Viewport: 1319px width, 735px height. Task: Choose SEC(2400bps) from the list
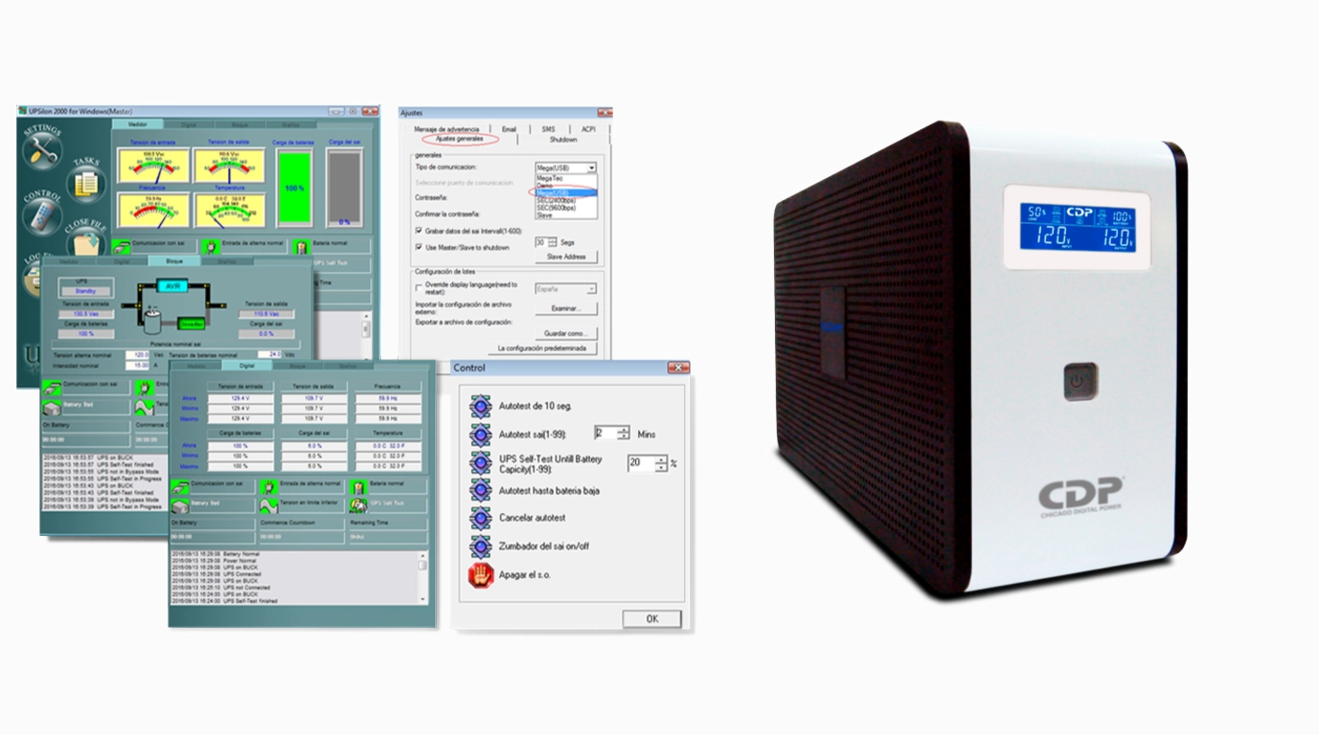point(566,200)
